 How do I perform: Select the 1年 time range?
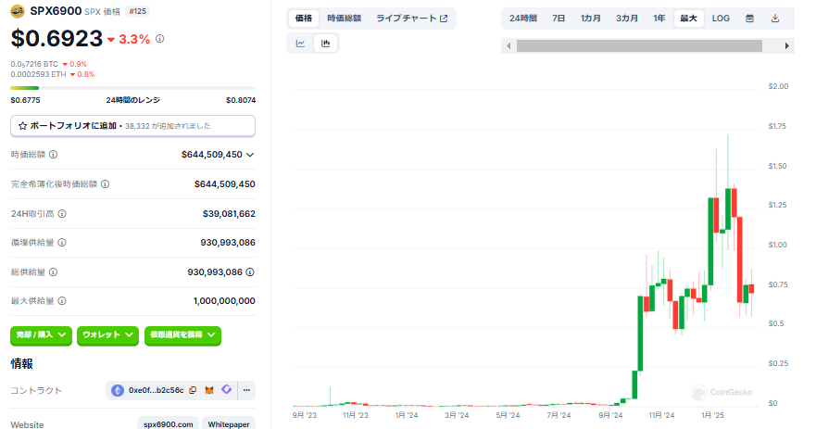(659, 19)
